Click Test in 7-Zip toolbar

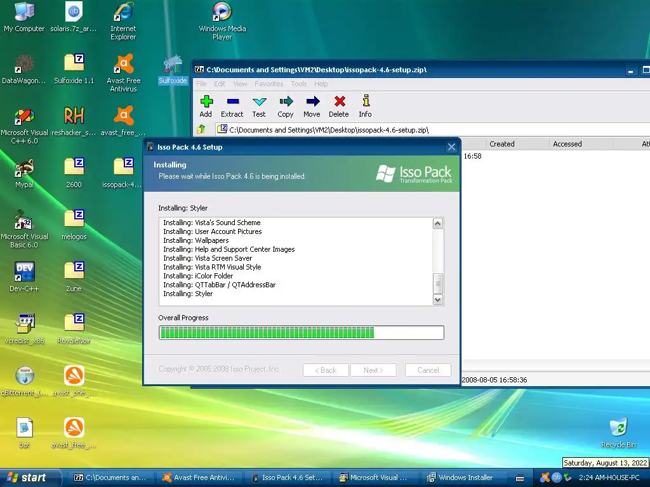tap(259, 107)
